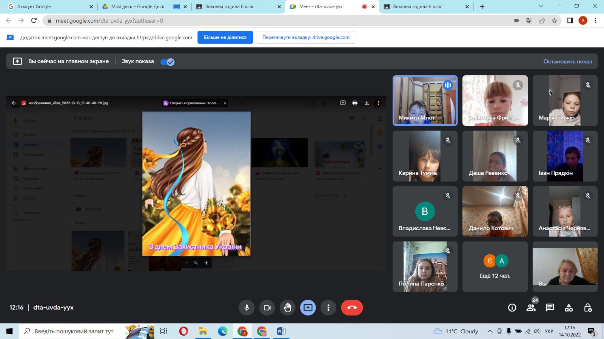604x339 pixels.
Task: Zoom in with plus in preview
Action: tap(206, 263)
